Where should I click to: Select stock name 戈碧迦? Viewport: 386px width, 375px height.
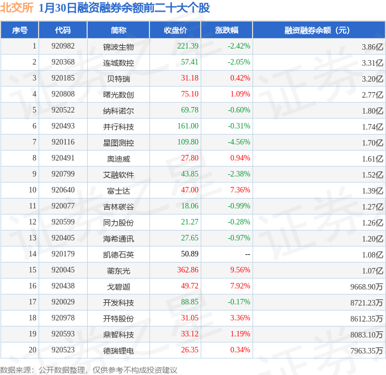pos(119,287)
